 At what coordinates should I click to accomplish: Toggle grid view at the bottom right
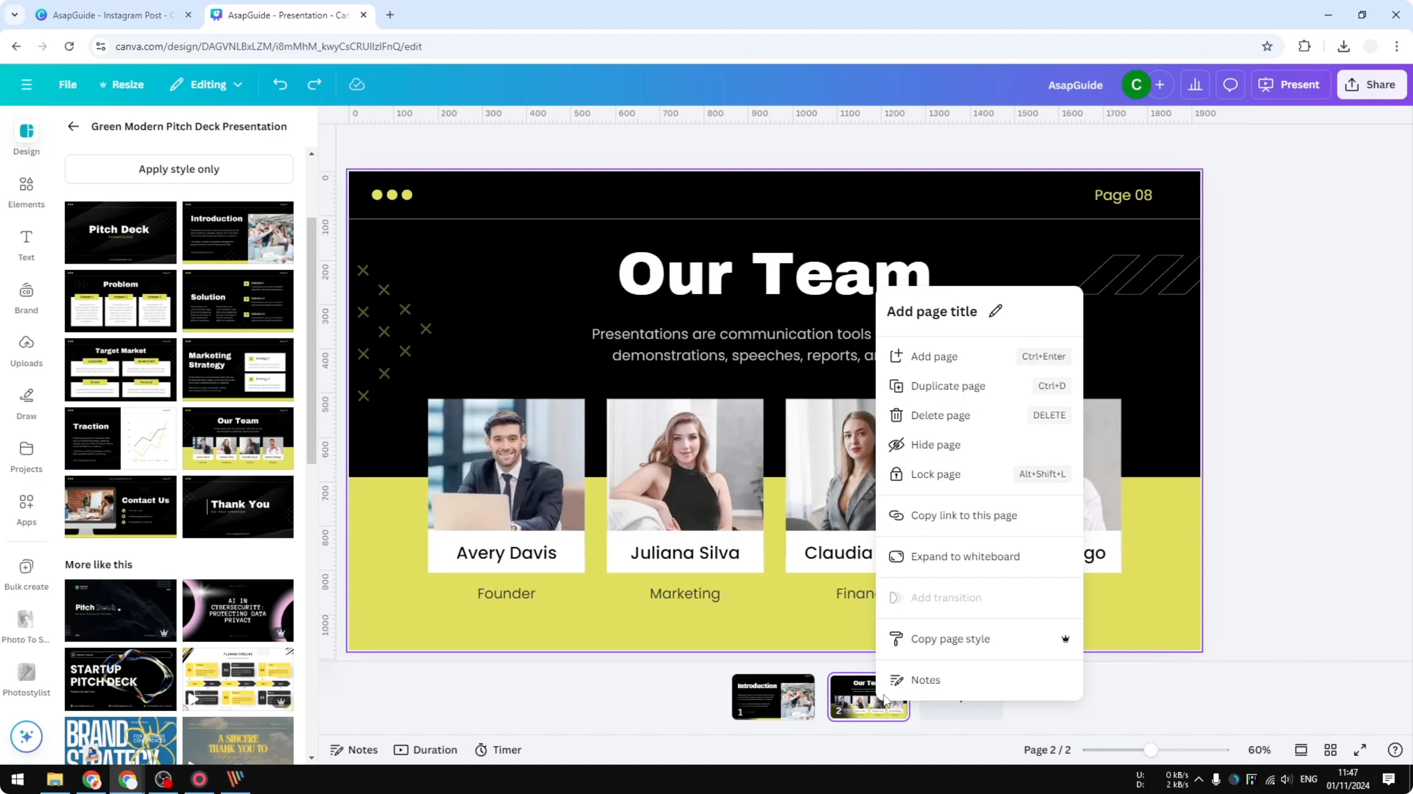pos(1331,750)
